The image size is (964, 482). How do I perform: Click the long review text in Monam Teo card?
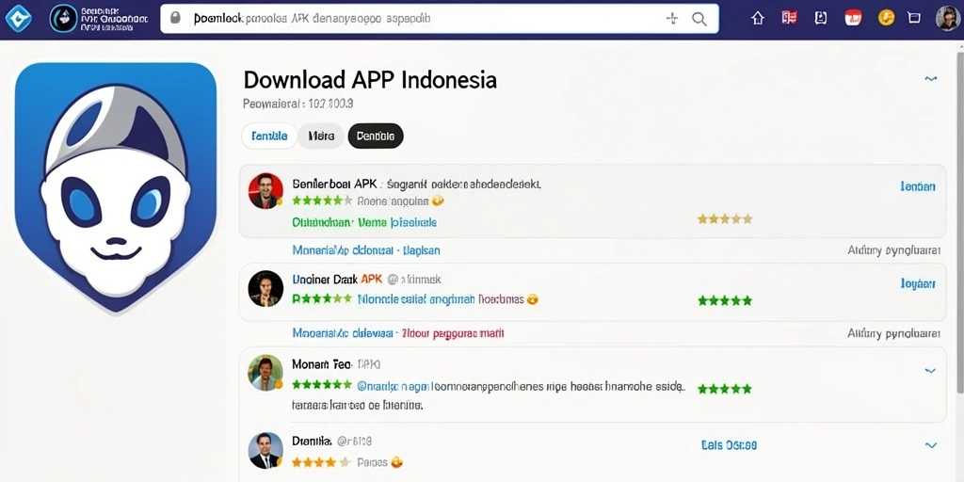tap(489, 396)
